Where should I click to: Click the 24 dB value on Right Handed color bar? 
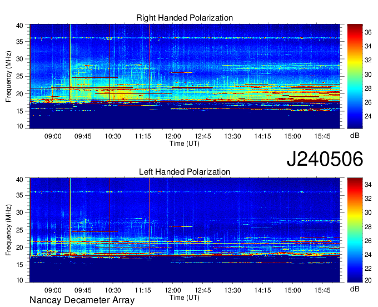(368, 116)
